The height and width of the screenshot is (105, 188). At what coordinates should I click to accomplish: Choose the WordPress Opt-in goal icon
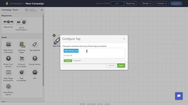click(x=9, y=86)
